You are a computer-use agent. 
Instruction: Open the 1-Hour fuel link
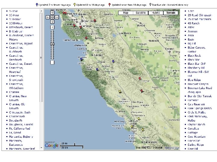(13, 11)
